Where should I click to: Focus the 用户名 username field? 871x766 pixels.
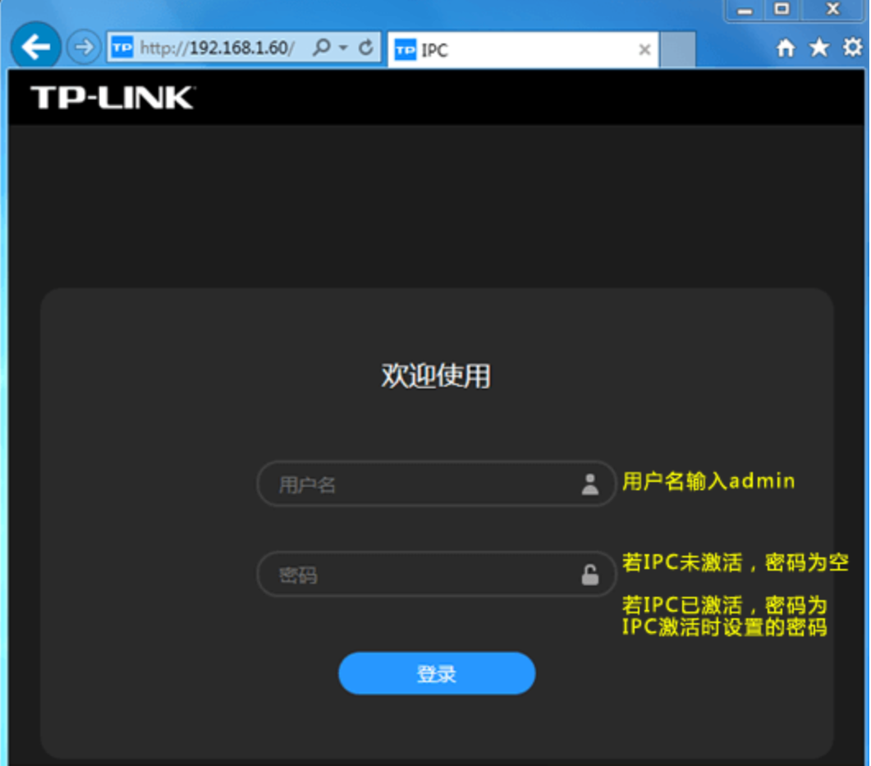click(437, 484)
